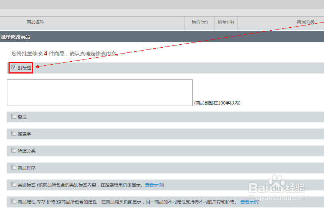This screenshot has width=324, height=209.
Task: Select the 商品排序 checkbox
Action: (x=14, y=167)
